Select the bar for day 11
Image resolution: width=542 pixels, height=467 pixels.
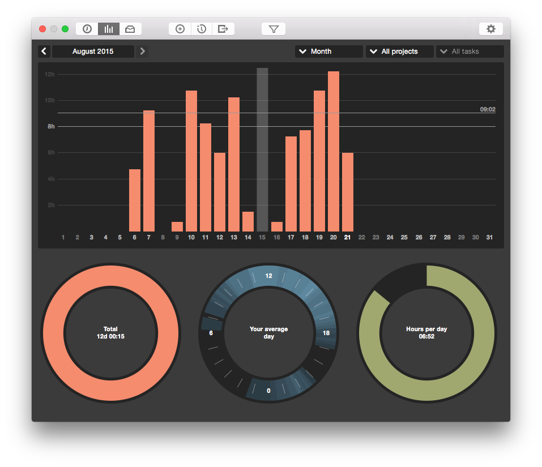click(x=206, y=178)
